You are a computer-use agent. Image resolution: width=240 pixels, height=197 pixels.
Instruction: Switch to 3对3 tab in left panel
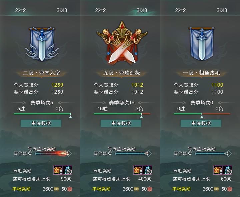point(62,10)
